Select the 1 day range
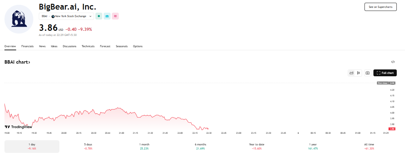 32,146
